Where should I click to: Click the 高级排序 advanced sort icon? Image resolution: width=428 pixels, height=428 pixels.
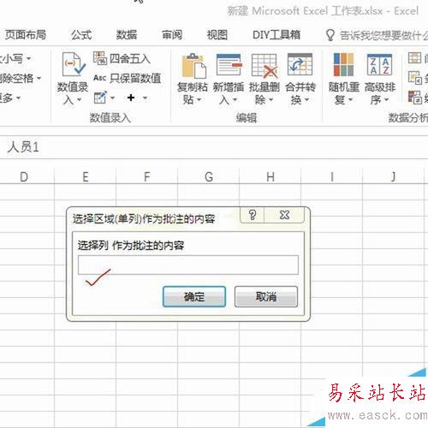379,65
